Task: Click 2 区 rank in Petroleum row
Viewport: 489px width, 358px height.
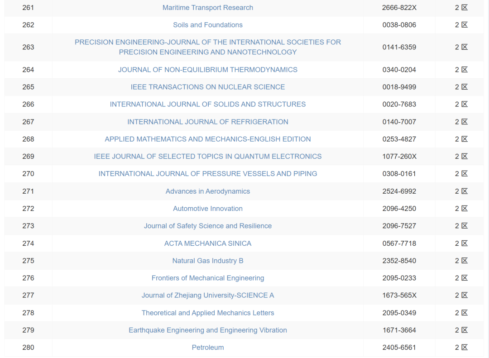Action: (x=461, y=348)
